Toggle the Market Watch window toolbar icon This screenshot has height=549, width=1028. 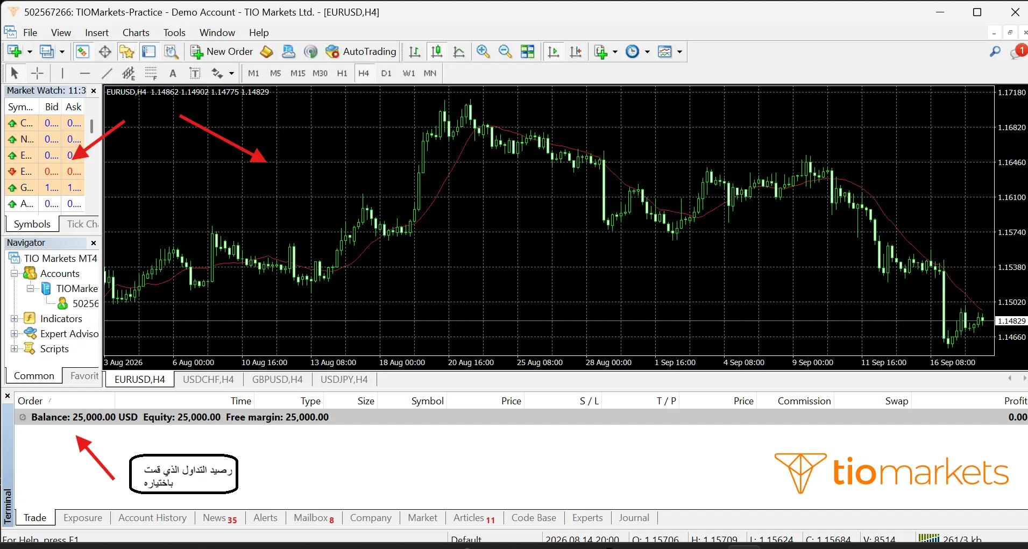tap(82, 52)
